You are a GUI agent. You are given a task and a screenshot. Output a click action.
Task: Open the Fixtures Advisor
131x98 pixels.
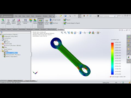click(14, 22)
